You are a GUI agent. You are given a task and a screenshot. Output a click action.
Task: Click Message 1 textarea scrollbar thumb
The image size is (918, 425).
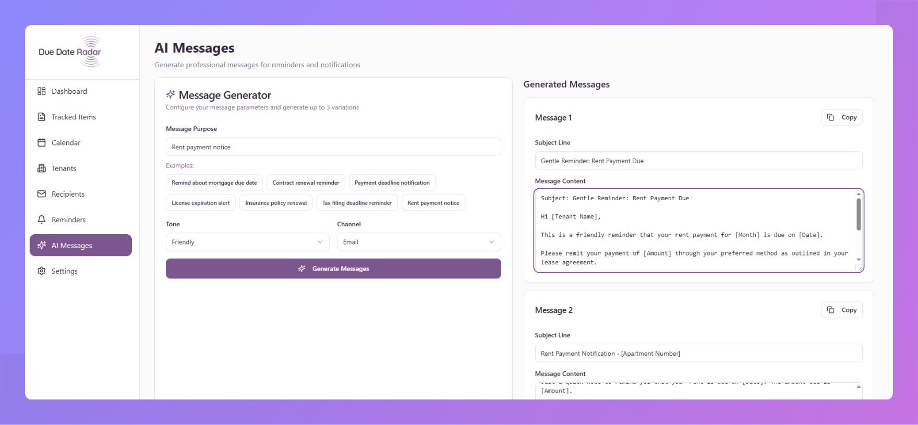859,214
